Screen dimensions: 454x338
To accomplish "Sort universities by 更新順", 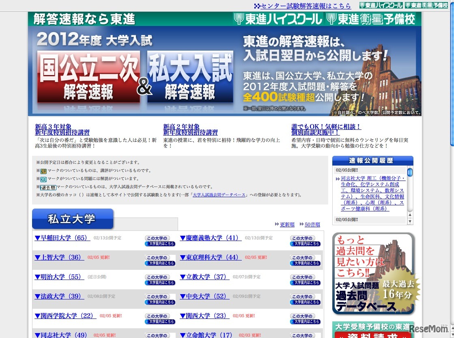I will point(287,224).
